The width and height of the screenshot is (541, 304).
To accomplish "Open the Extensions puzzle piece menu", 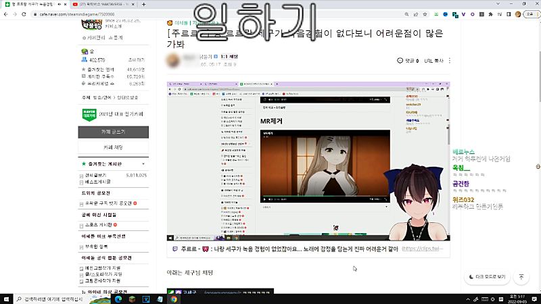I will click(x=491, y=14).
